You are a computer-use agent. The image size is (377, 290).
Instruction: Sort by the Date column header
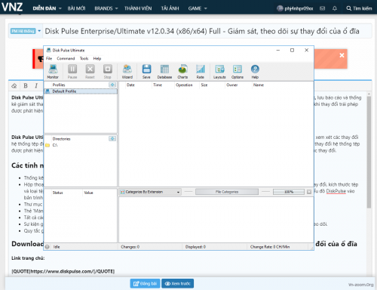point(130,85)
